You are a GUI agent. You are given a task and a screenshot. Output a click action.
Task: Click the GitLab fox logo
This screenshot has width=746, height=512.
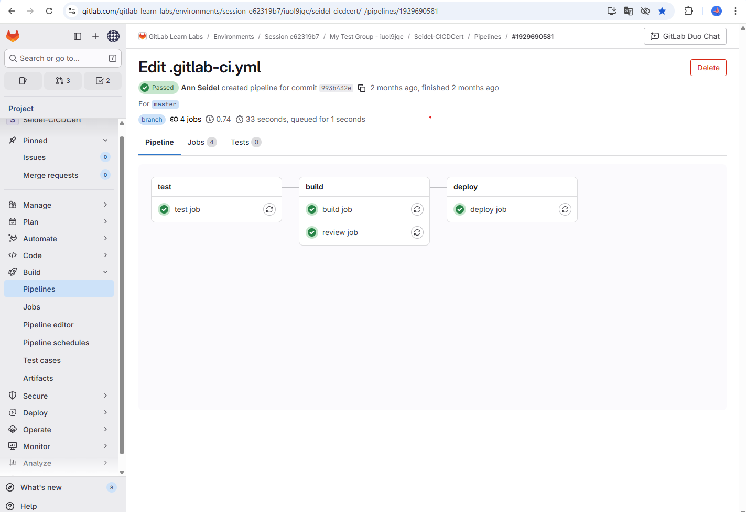pyautogui.click(x=12, y=36)
